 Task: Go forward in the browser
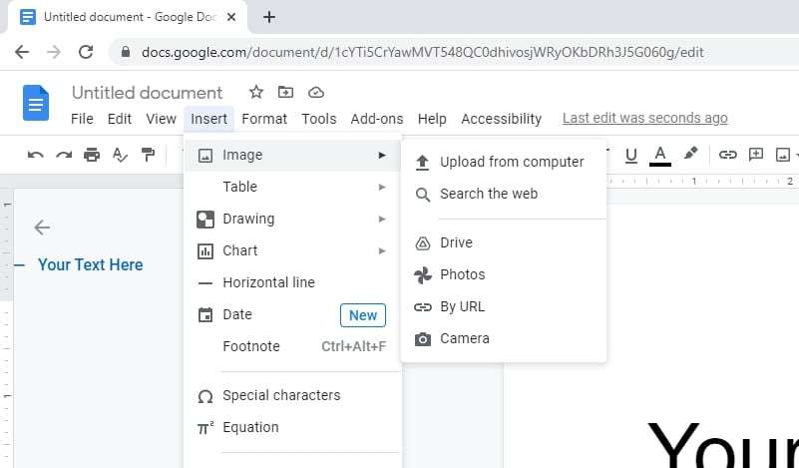point(54,52)
